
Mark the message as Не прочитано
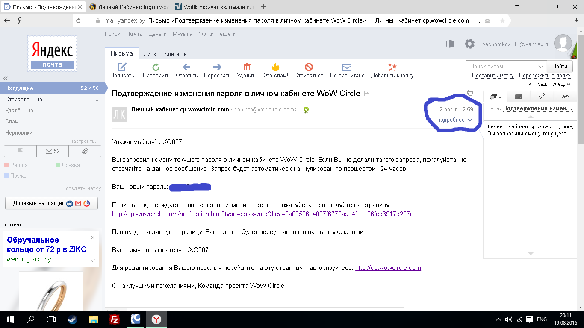[347, 67]
